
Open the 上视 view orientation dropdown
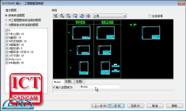110,16
